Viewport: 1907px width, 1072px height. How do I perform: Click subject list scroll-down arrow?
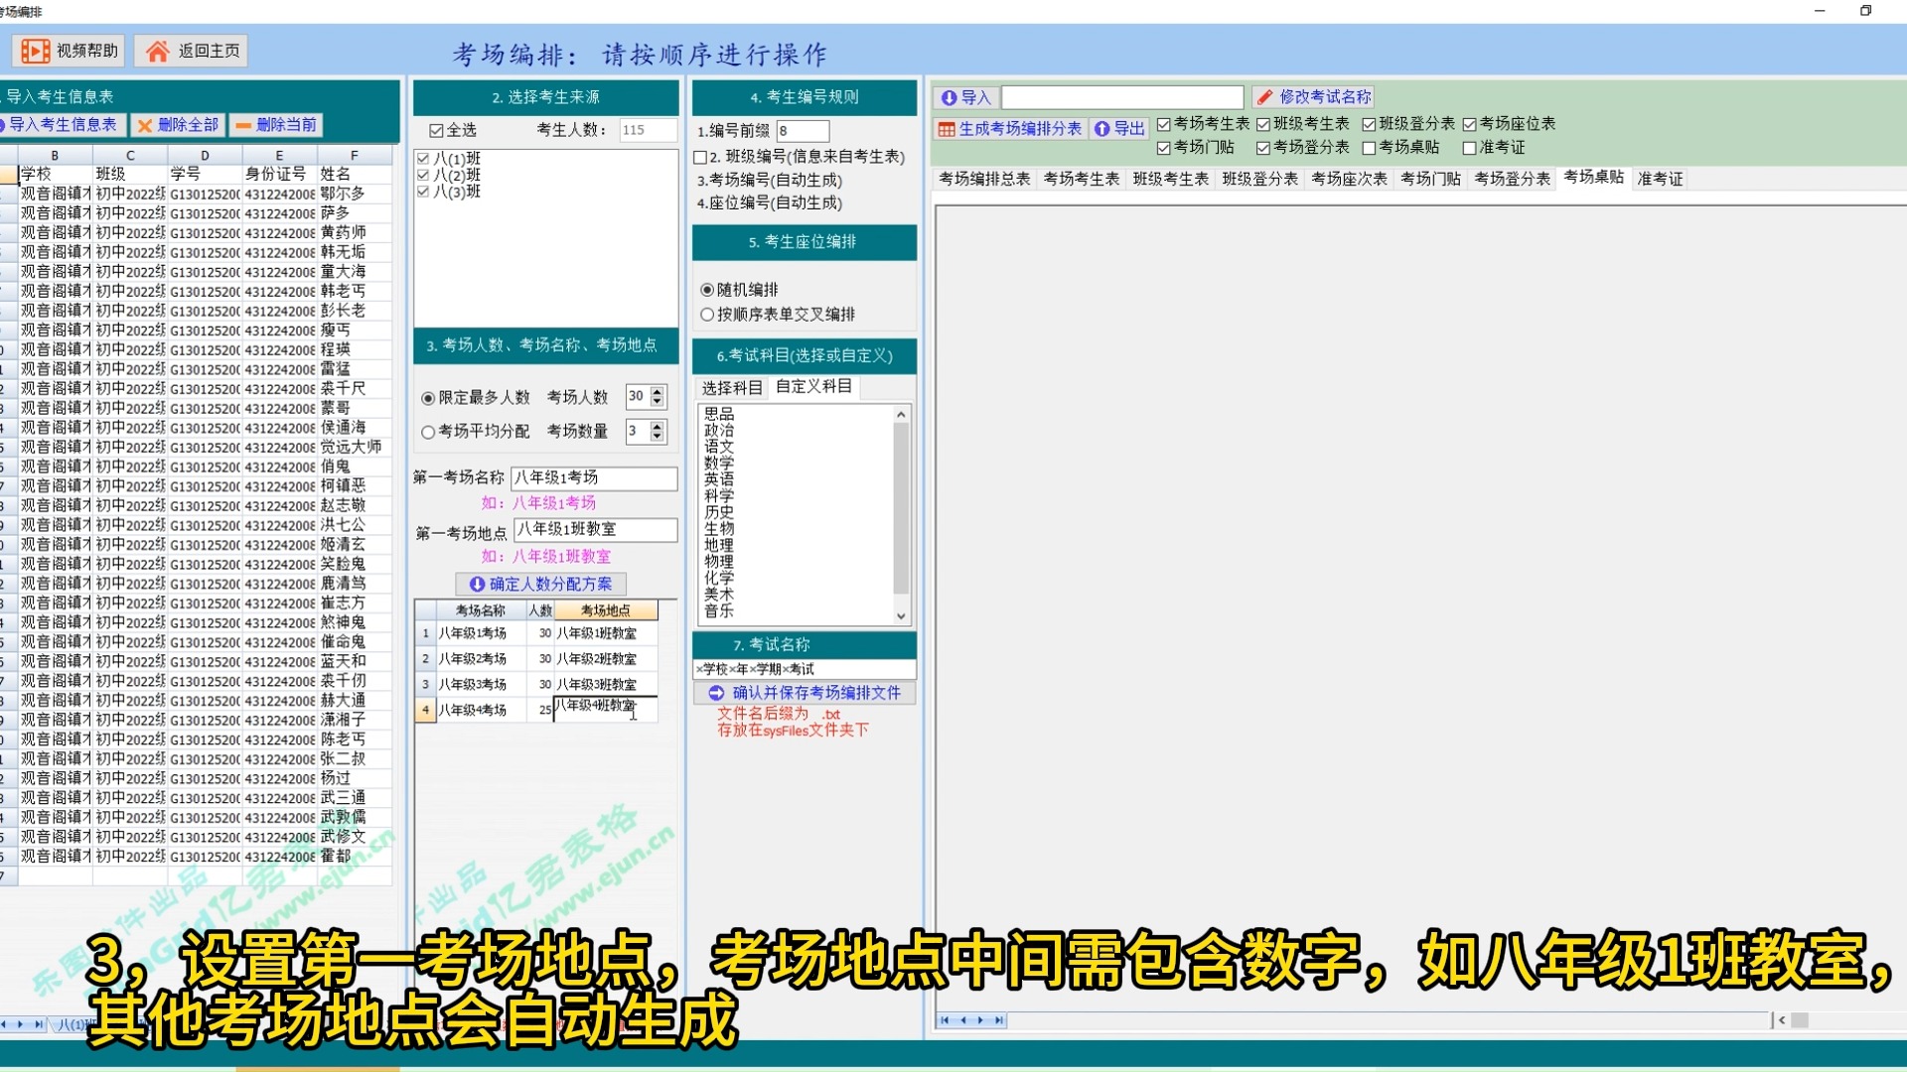(901, 616)
